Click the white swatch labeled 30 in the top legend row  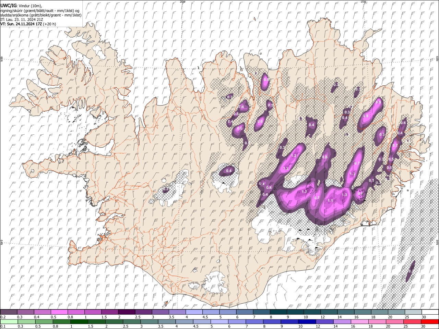point(430,312)
